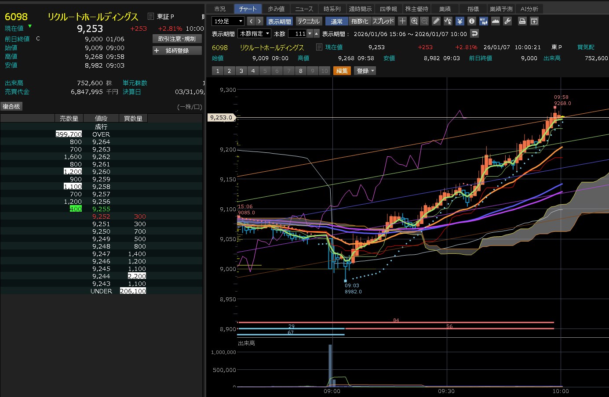Toggle the 通常 normal chart mode

(x=337, y=21)
